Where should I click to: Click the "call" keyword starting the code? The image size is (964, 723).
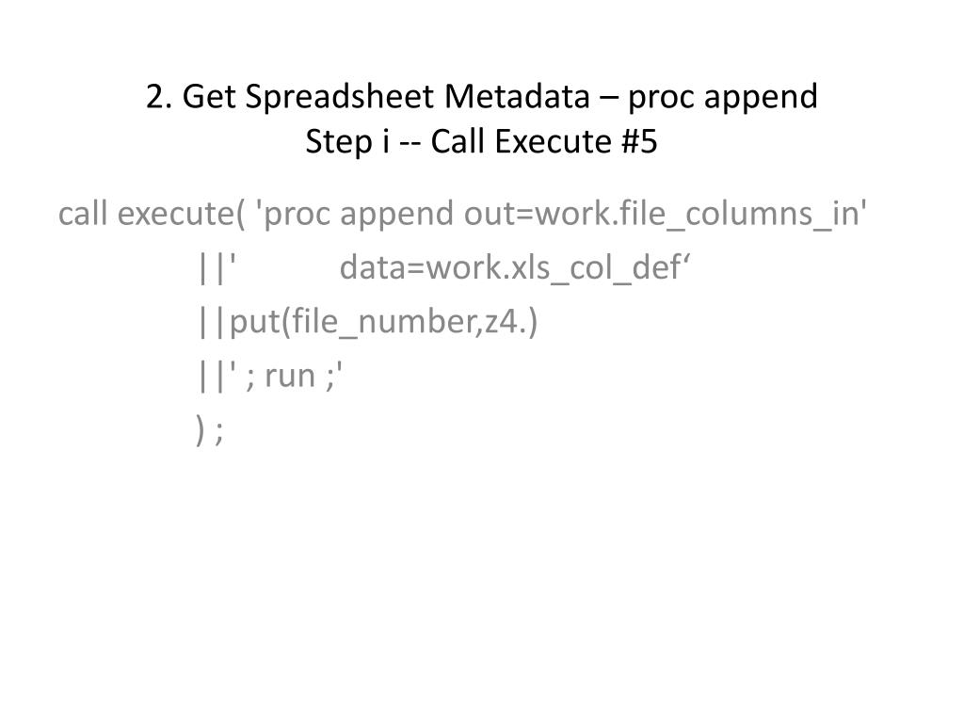[x=83, y=214]
